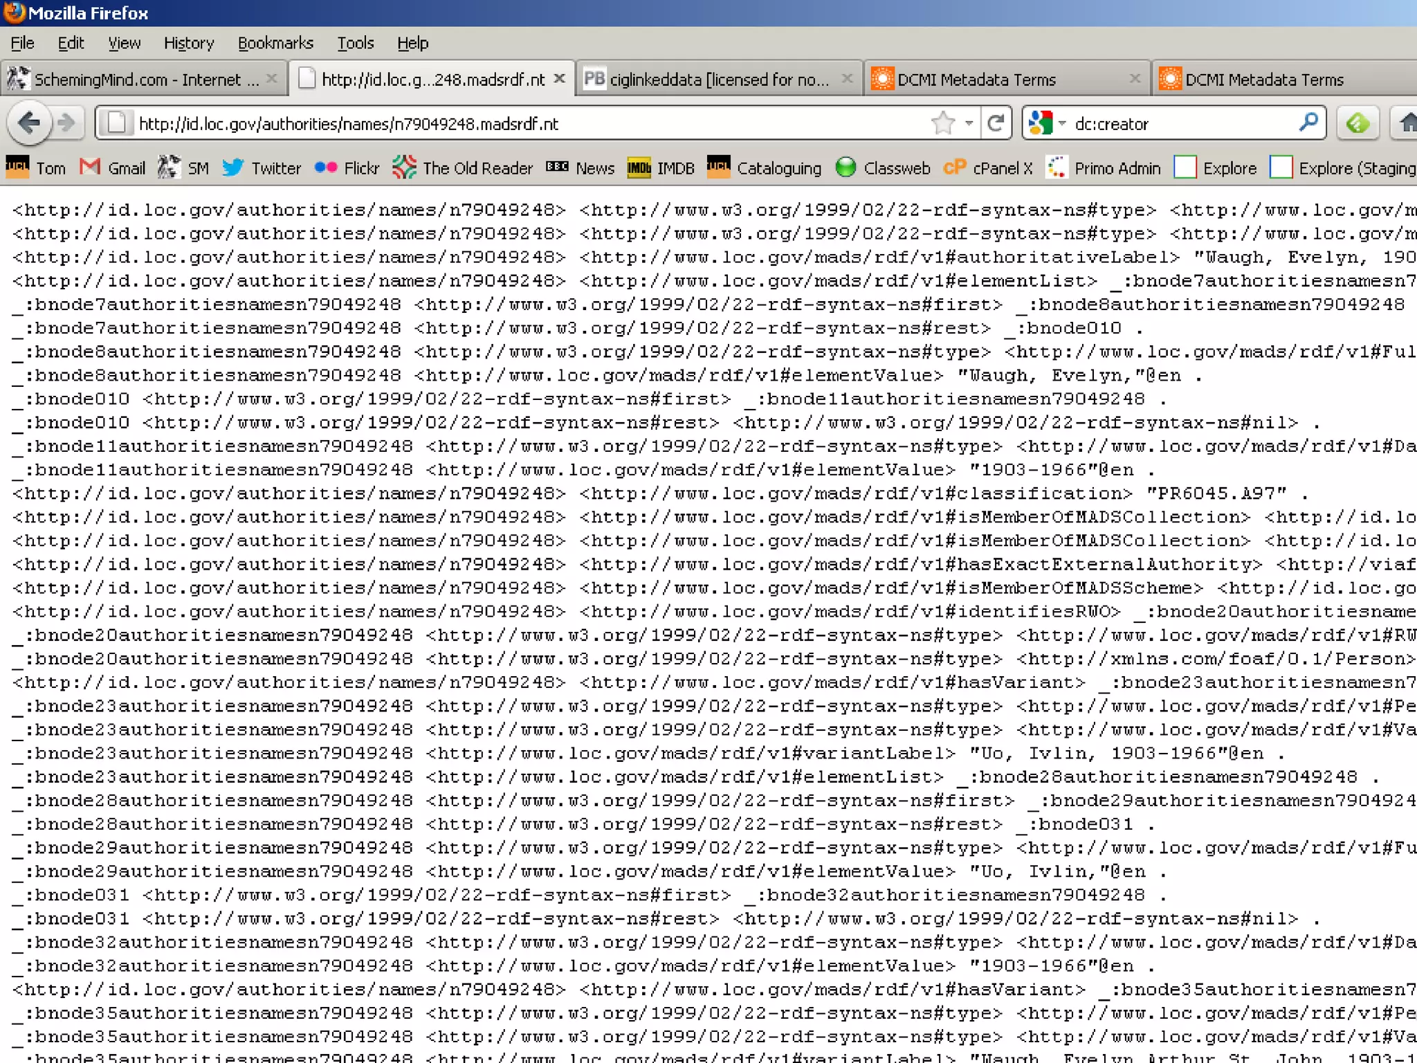Click the green downloads arrow icon
The image size is (1417, 1063).
1357,123
